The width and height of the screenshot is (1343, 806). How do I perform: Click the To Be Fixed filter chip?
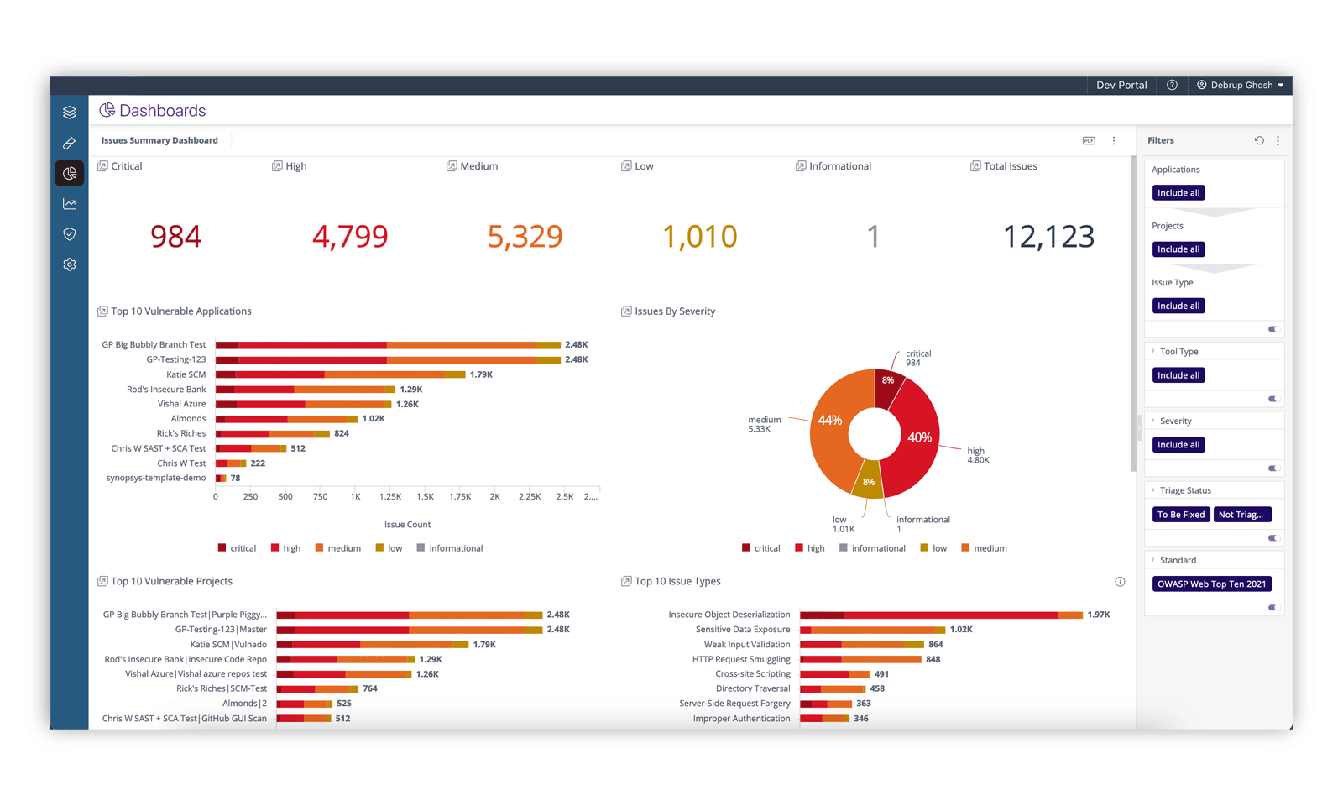click(1180, 515)
